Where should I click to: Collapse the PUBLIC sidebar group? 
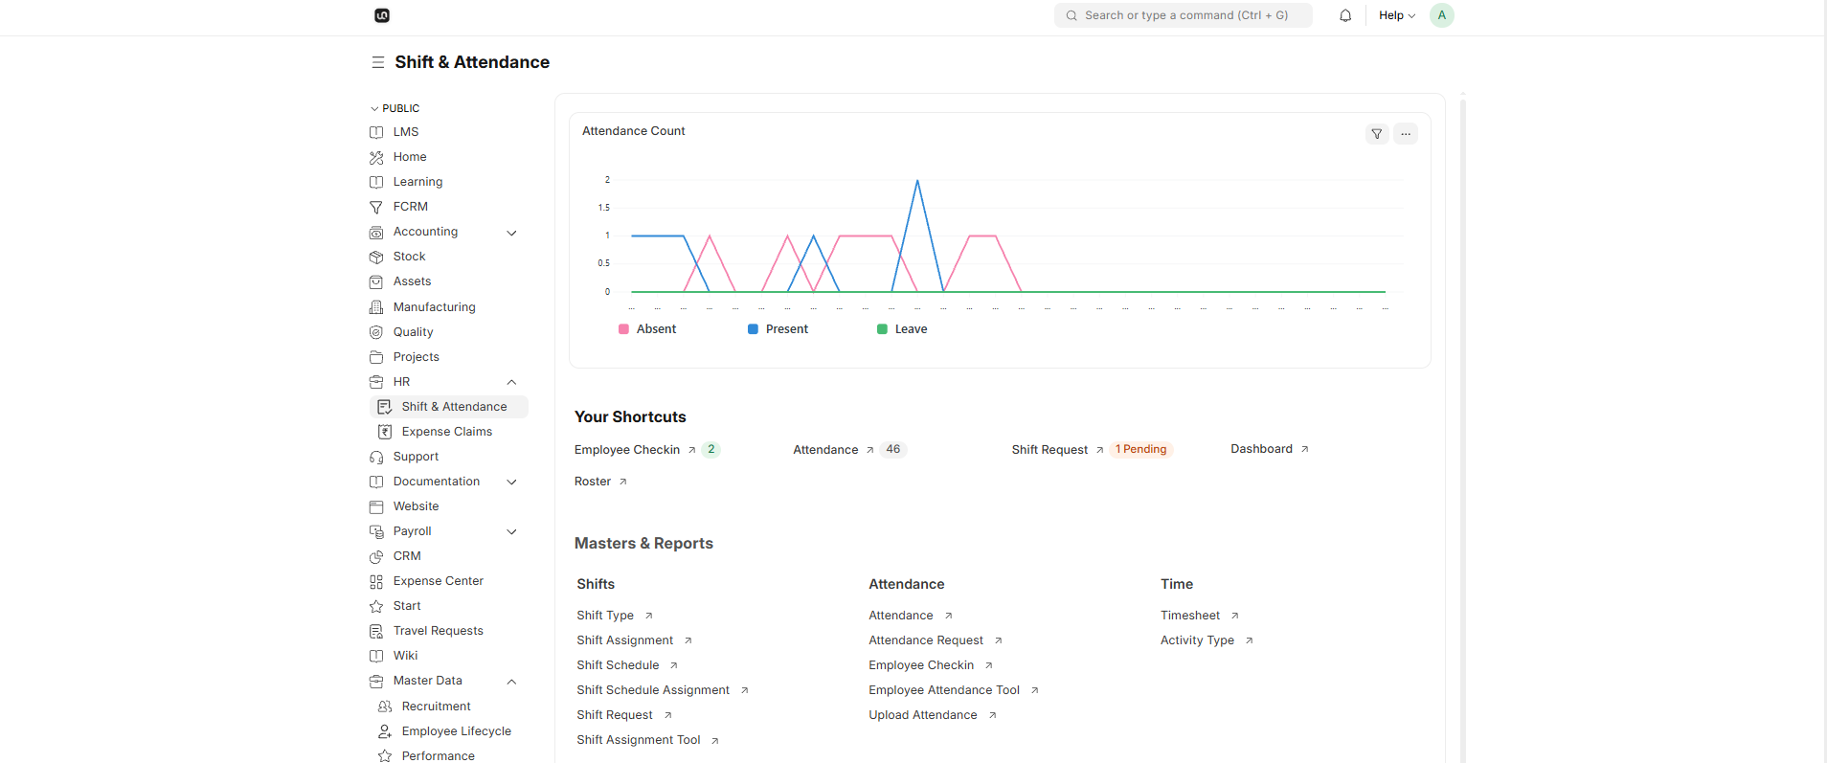(395, 108)
